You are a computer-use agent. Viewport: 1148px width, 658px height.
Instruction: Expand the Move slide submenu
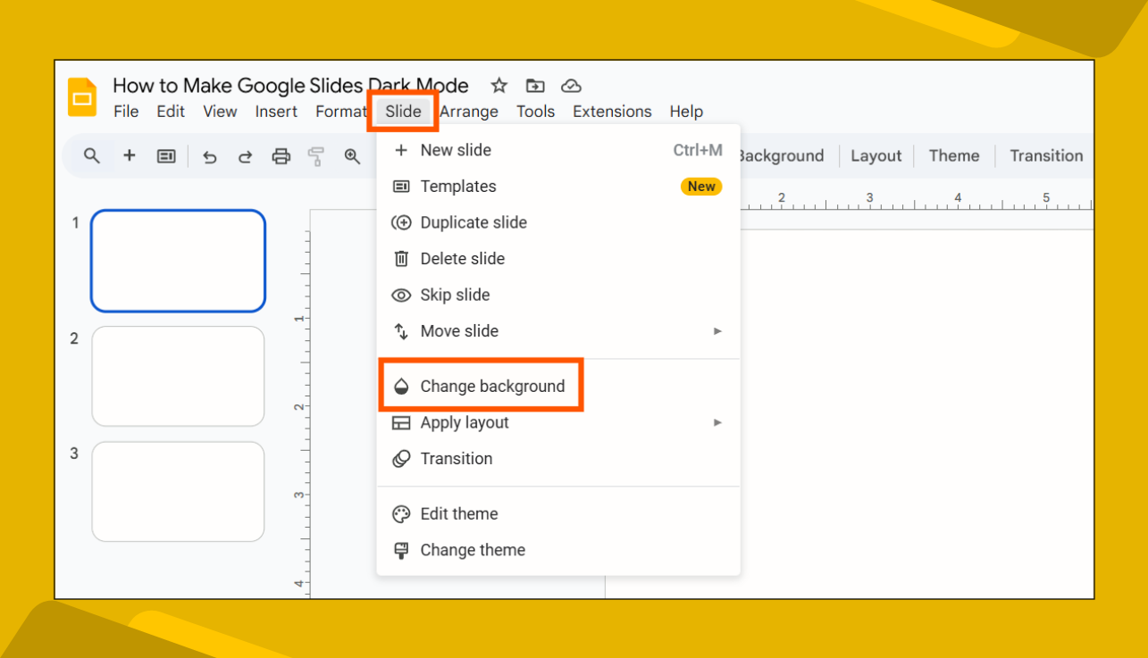coord(716,331)
